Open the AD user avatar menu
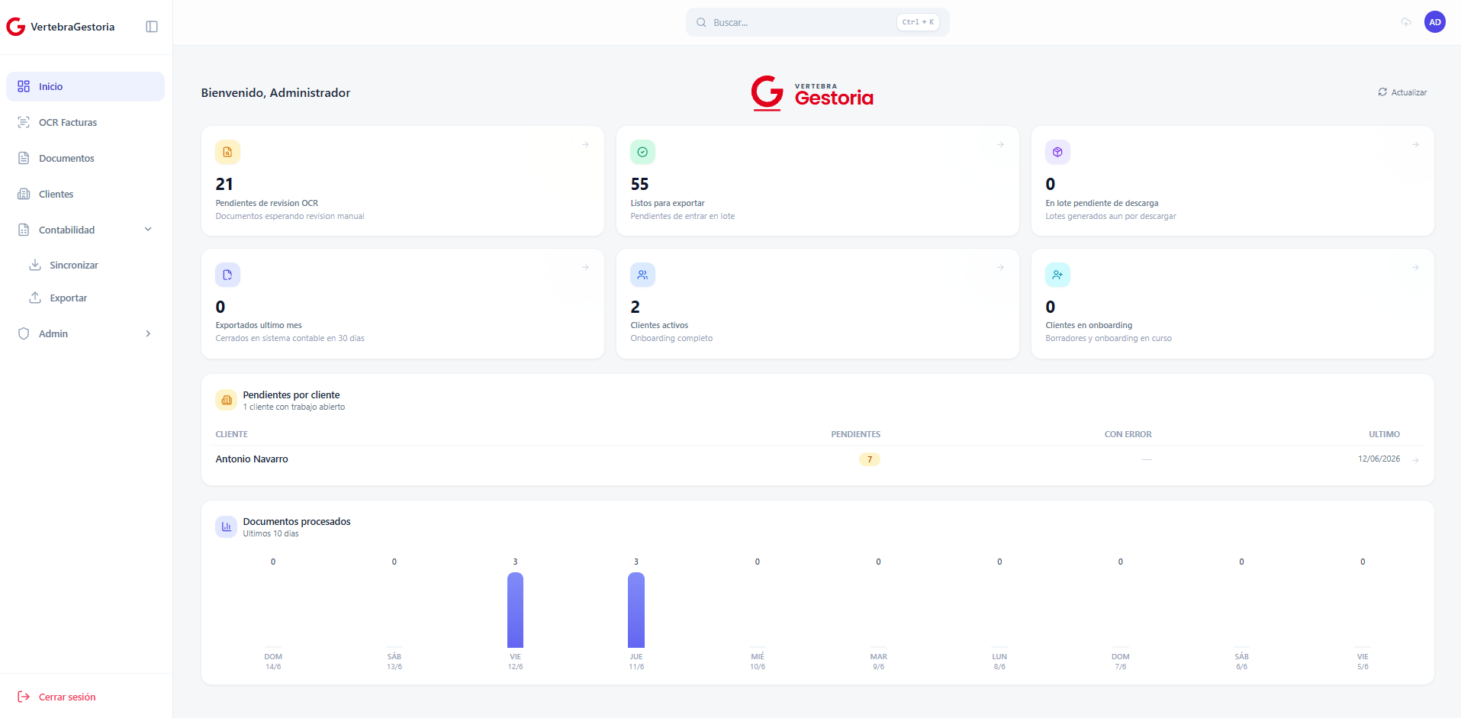Image resolution: width=1461 pixels, height=718 pixels. [1435, 22]
